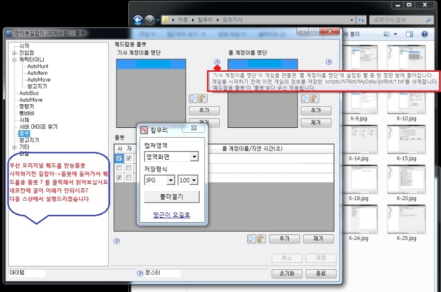Click 추가 under 기사 계정이름 명단

point(204,111)
